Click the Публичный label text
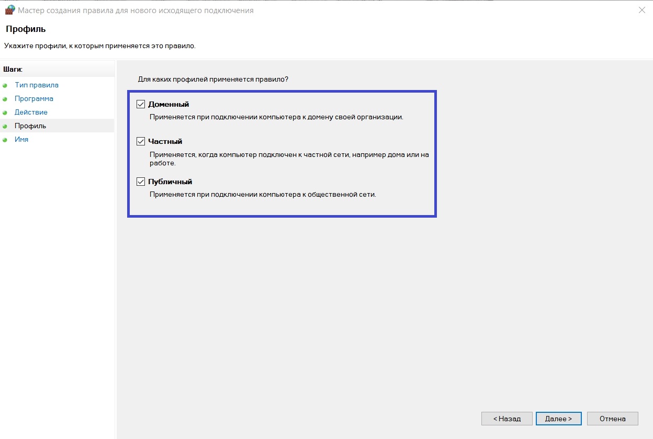Image resolution: width=653 pixels, height=439 pixels. [171, 182]
